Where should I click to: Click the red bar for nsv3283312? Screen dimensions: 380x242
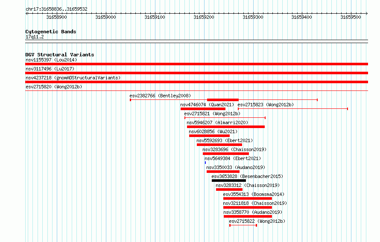[229, 190]
